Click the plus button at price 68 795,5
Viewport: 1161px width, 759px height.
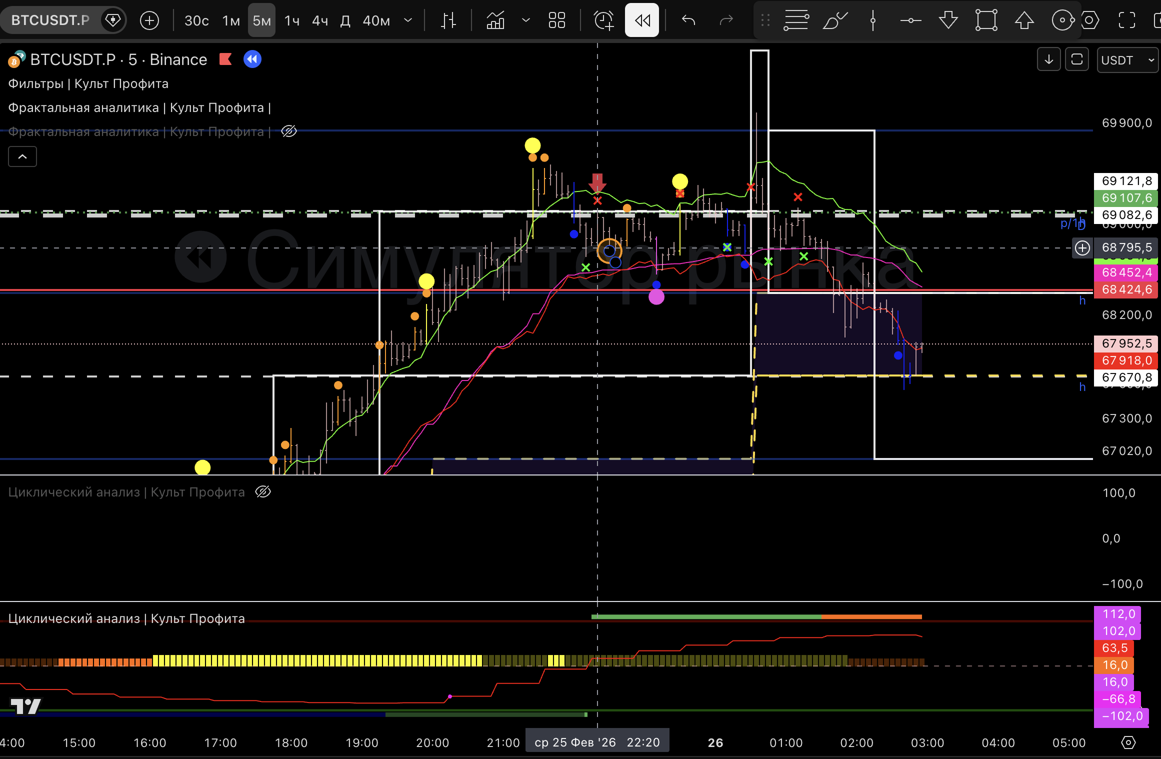pyautogui.click(x=1082, y=247)
